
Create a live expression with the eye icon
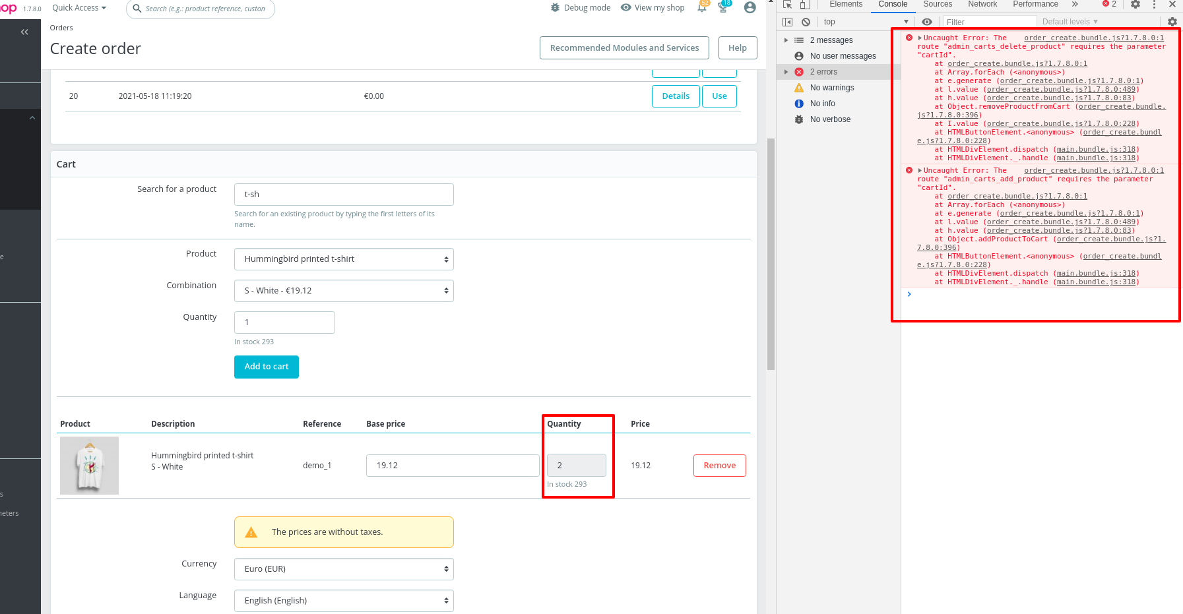coord(927,22)
